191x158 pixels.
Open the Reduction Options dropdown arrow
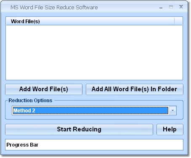pos(173,111)
